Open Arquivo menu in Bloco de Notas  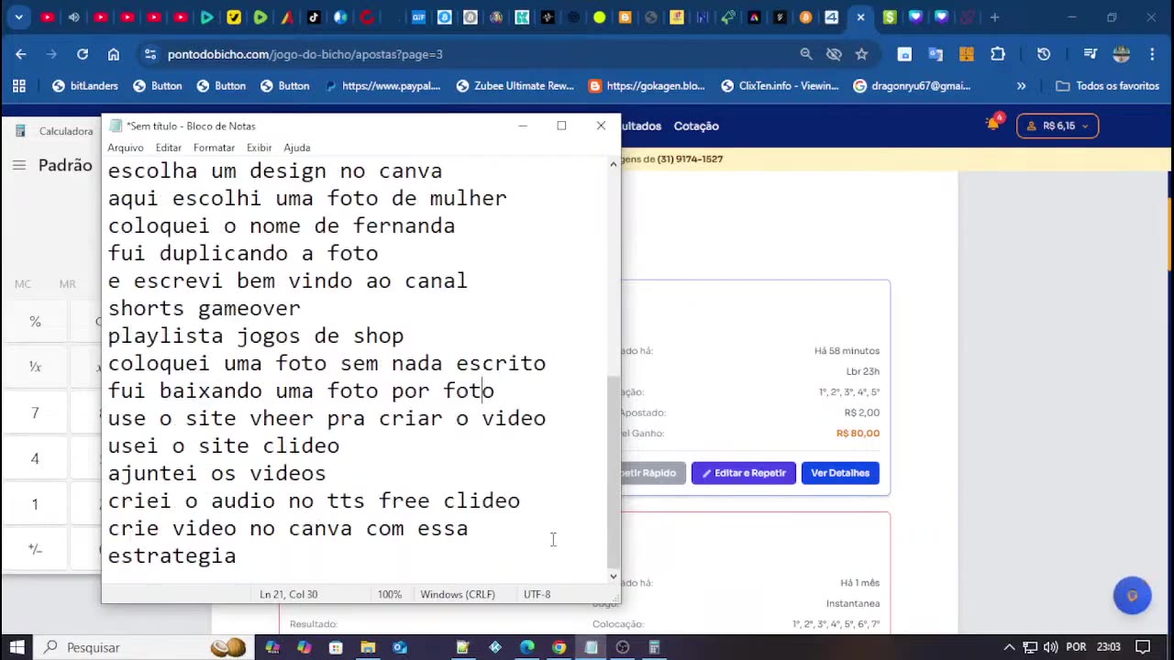126,148
